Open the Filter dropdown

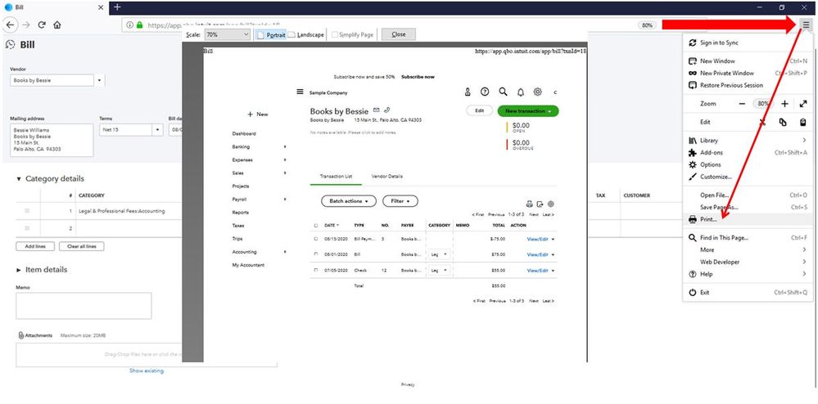400,201
